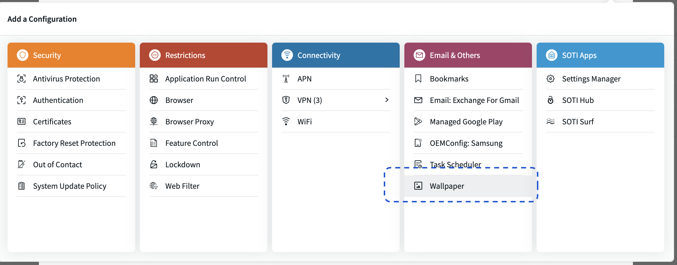
Task: Select the Security category header
Action: (x=71, y=55)
